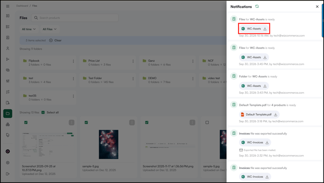Click the Select all label

coord(53,113)
